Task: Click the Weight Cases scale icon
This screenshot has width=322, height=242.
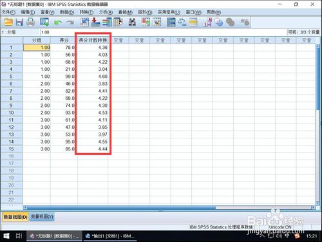Action: pos(182,22)
